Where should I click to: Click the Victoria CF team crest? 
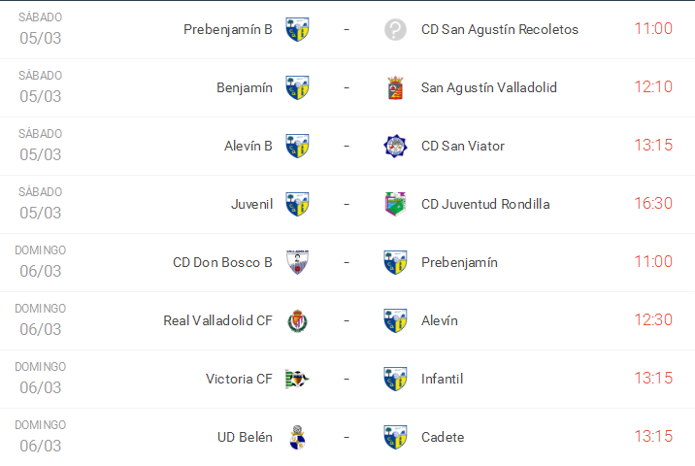297,379
